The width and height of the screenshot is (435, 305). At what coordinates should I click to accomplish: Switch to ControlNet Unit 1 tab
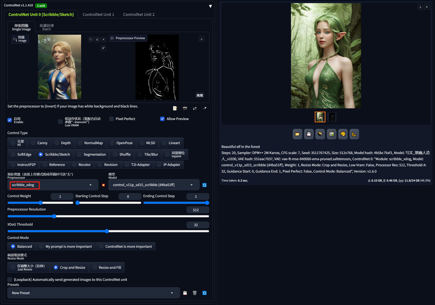coord(98,15)
